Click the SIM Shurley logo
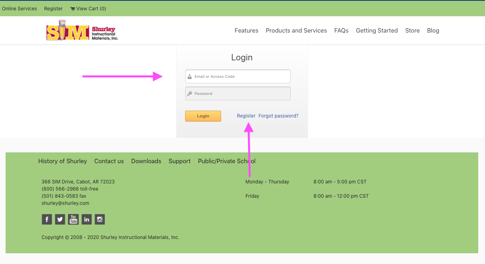This screenshot has height=264, width=485. tap(82, 31)
